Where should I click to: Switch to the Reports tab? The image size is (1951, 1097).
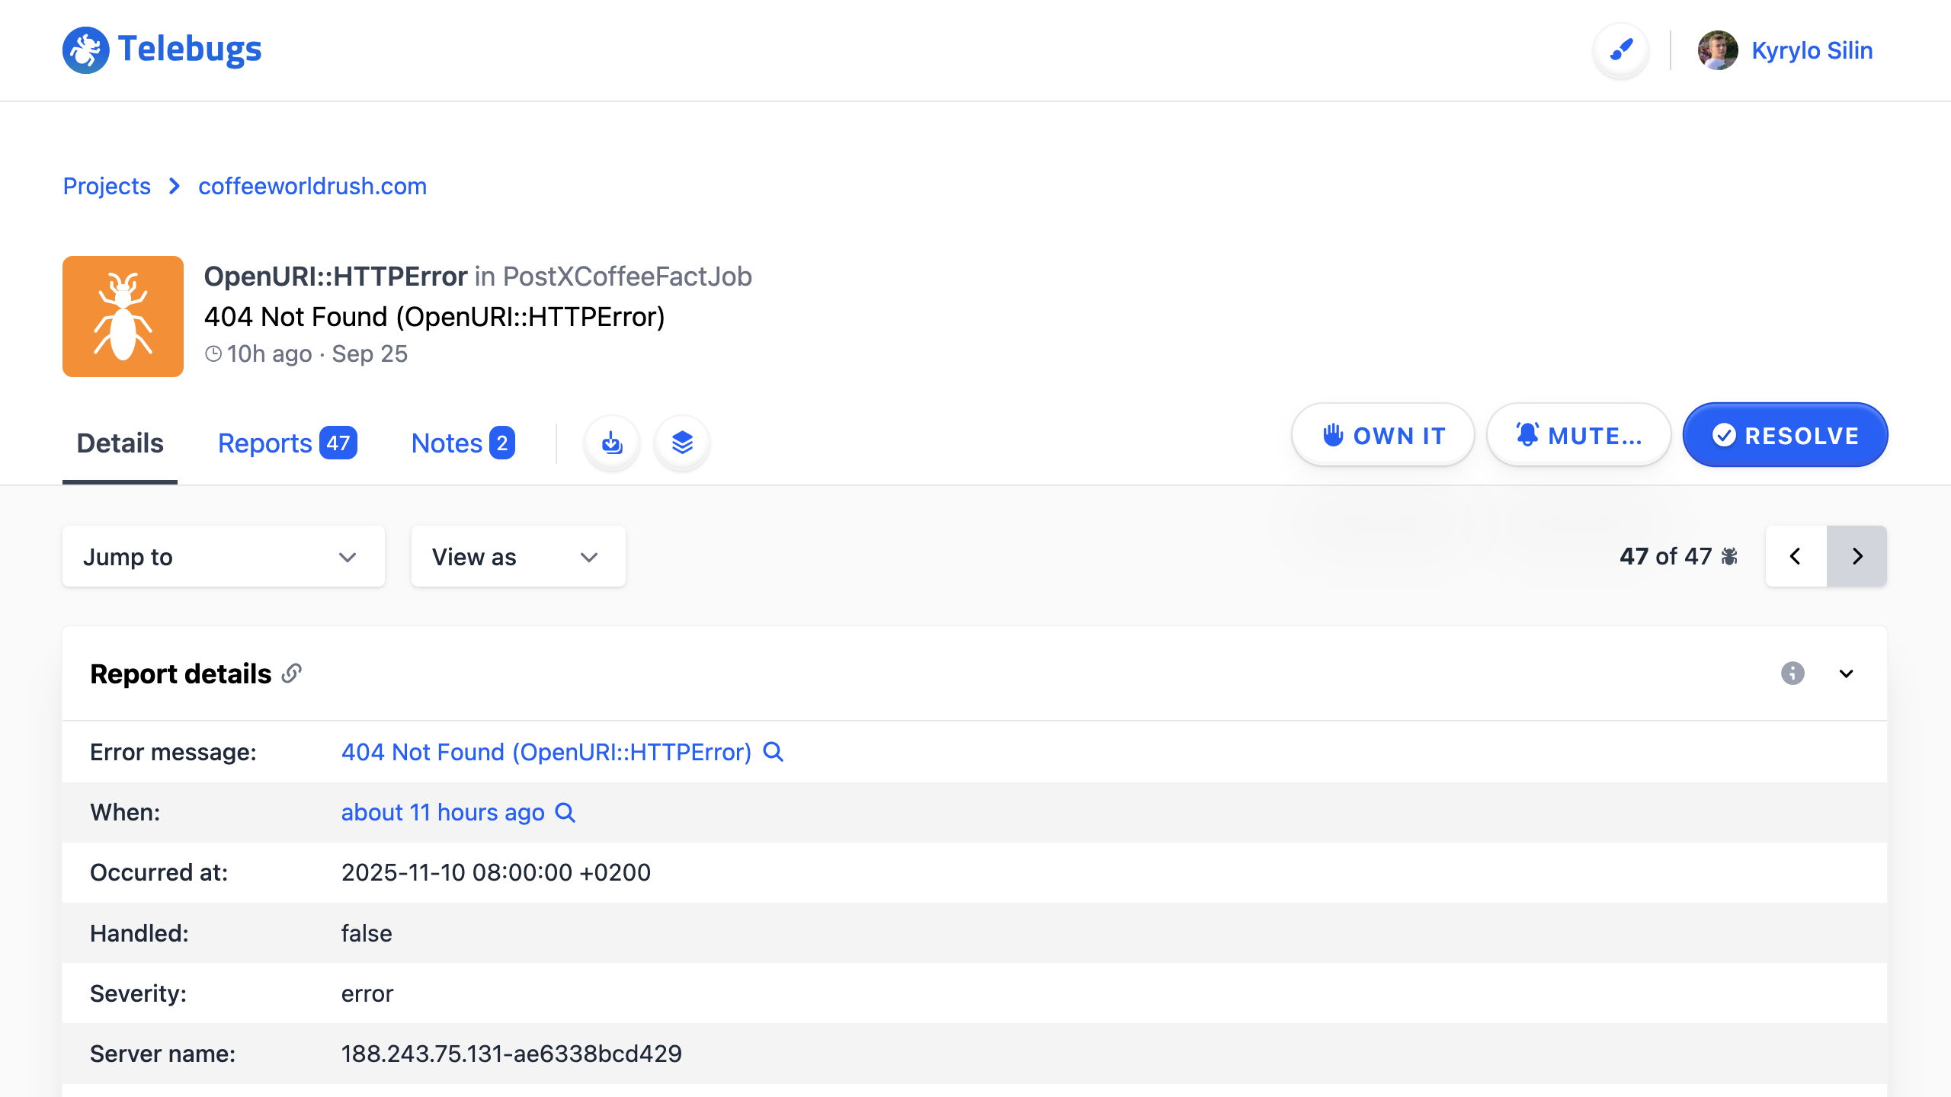(x=264, y=442)
